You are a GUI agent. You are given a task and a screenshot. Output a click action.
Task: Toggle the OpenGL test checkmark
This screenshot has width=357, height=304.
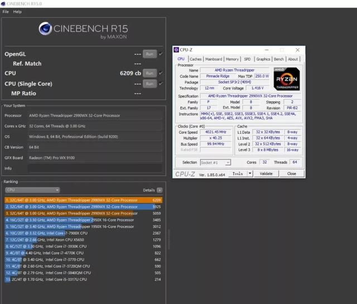point(161,54)
